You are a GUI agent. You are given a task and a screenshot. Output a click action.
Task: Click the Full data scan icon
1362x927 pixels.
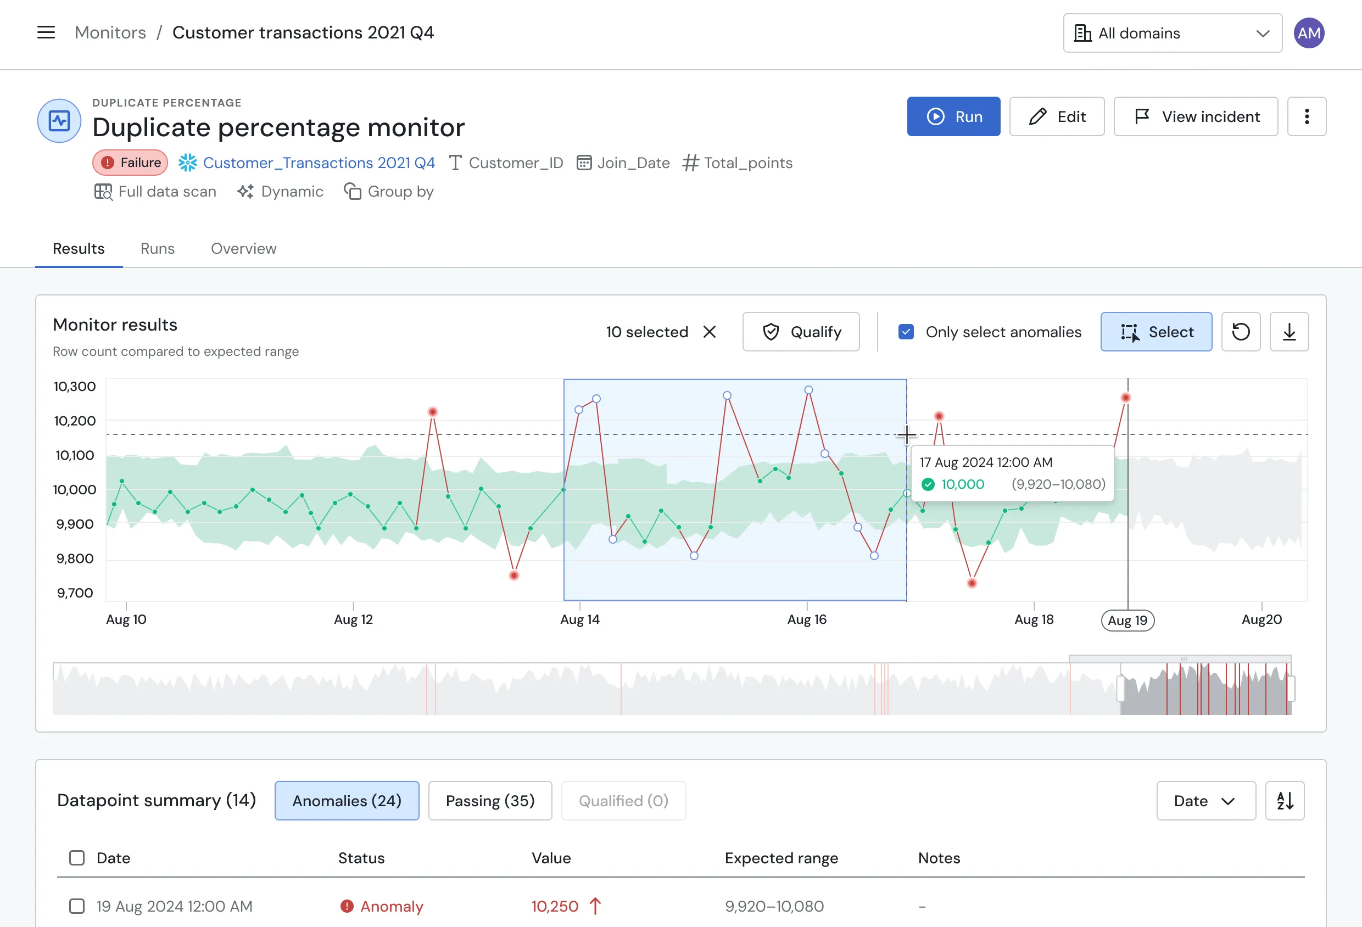[x=103, y=192]
